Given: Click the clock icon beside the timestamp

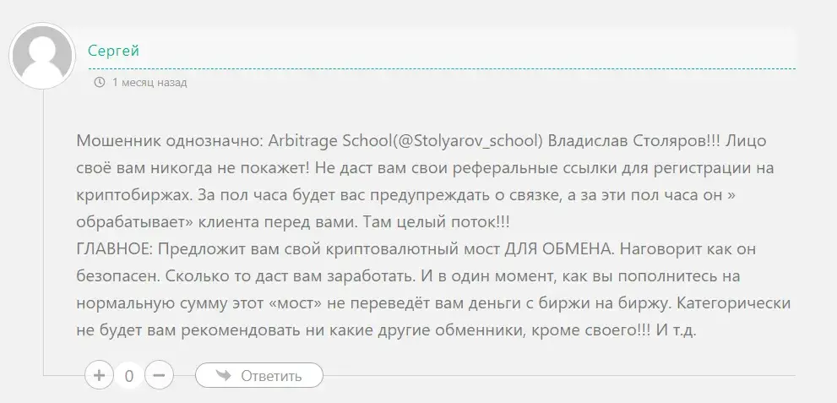Looking at the screenshot, I should [100, 82].
